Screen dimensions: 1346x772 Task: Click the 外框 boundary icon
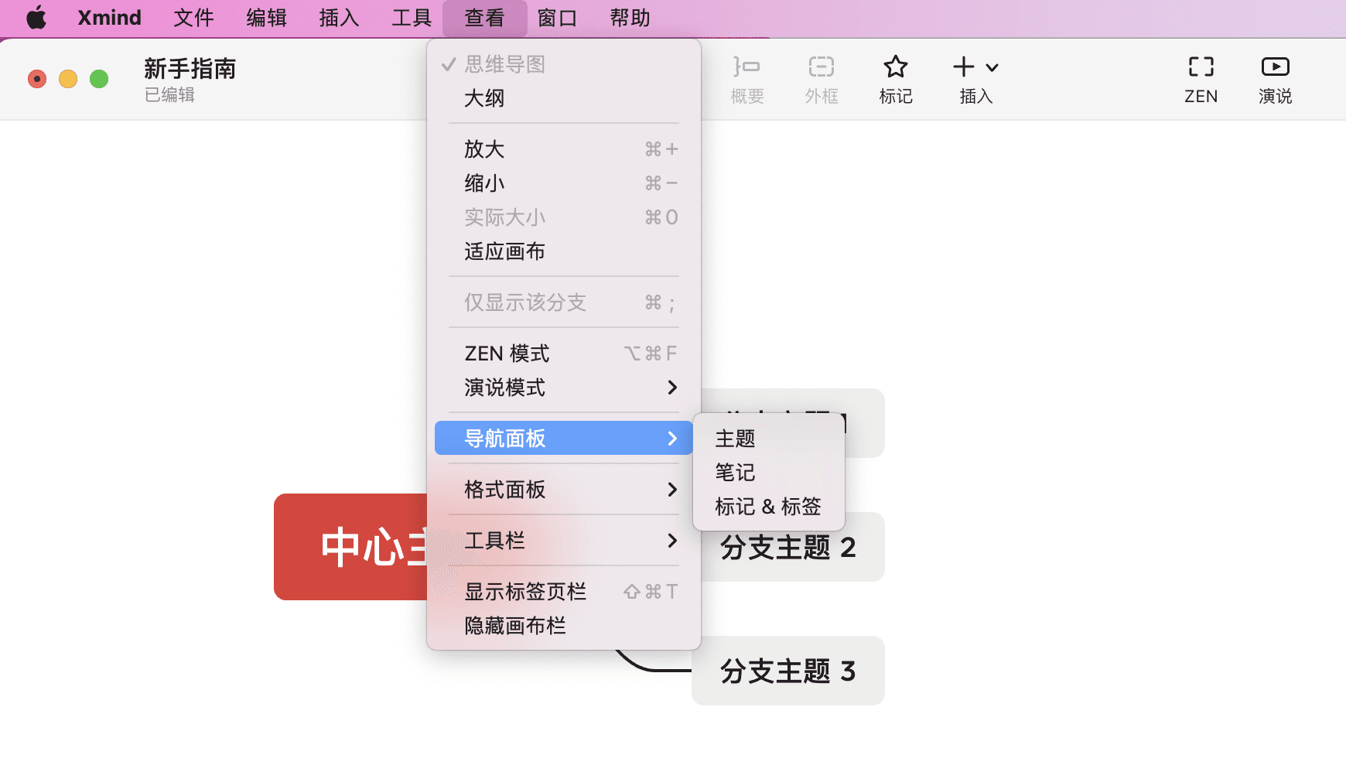(x=820, y=77)
